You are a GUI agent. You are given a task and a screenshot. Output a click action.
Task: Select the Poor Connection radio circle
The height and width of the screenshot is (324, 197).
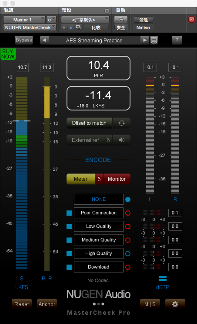pyautogui.click(x=128, y=213)
